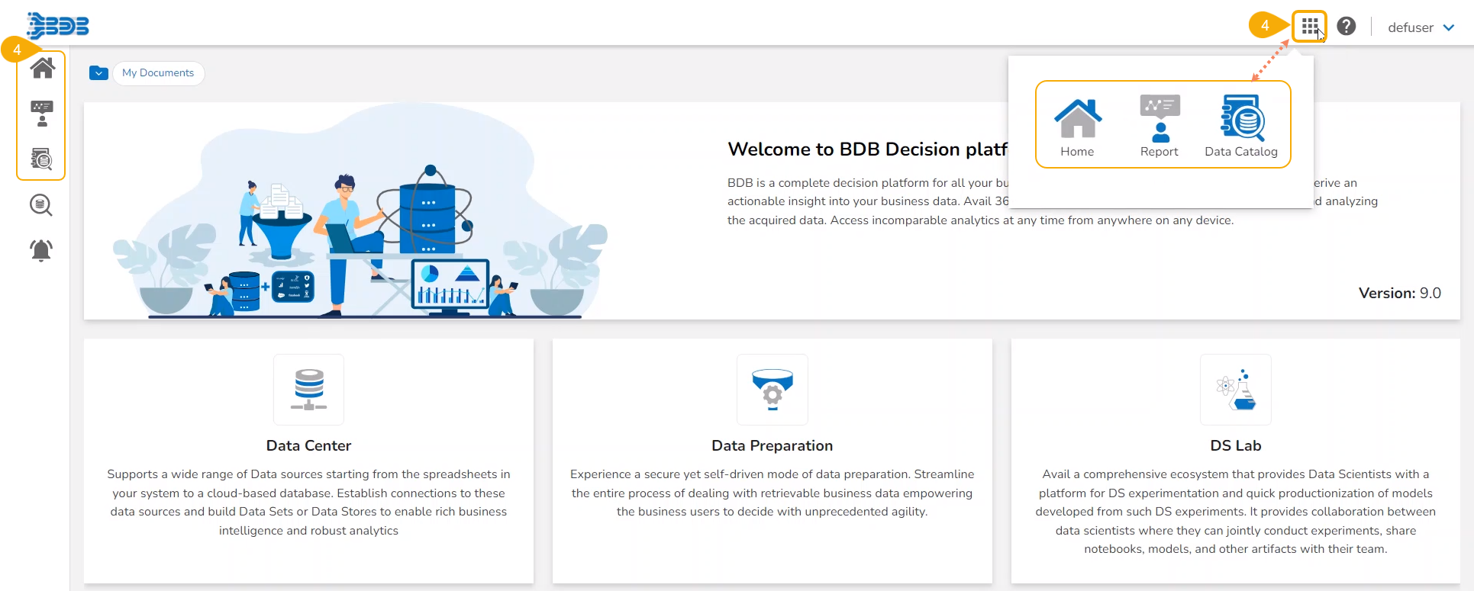Open Data Catalog icon in left sidebar

click(42, 159)
